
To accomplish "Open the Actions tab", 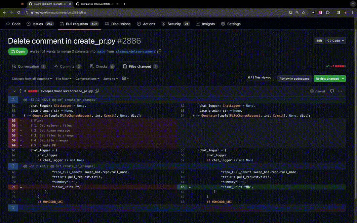I will coord(146,24).
